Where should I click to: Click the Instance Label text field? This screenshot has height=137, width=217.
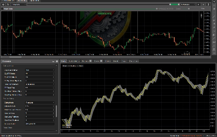(x=40, y=124)
